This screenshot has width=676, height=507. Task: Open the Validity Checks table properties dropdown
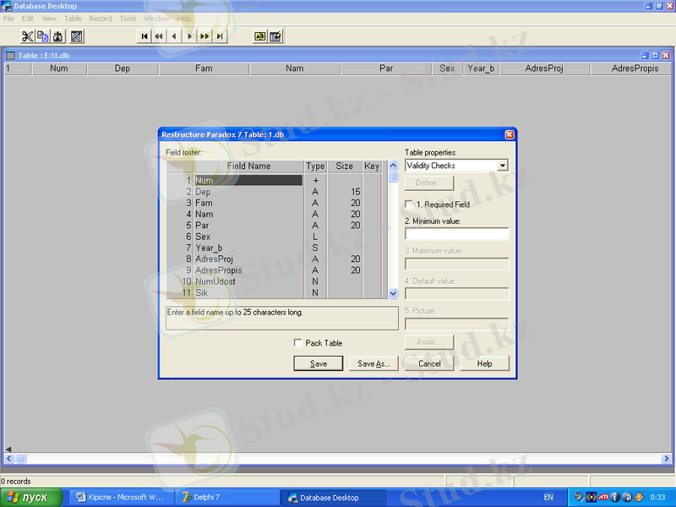(x=503, y=166)
